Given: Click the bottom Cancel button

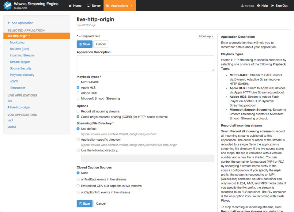Looking at the screenshot, I should 101,203.
